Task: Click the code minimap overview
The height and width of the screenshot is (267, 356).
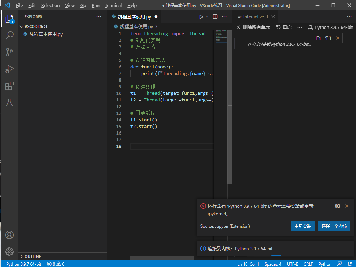Action: (221, 36)
